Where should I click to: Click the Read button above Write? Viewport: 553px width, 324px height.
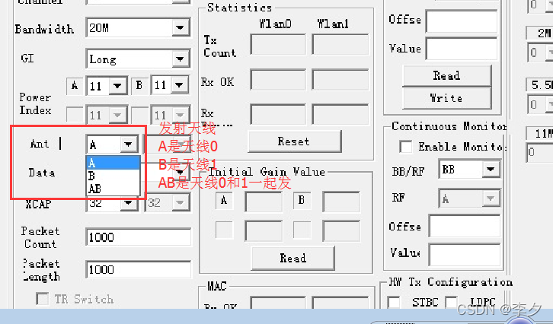click(446, 76)
